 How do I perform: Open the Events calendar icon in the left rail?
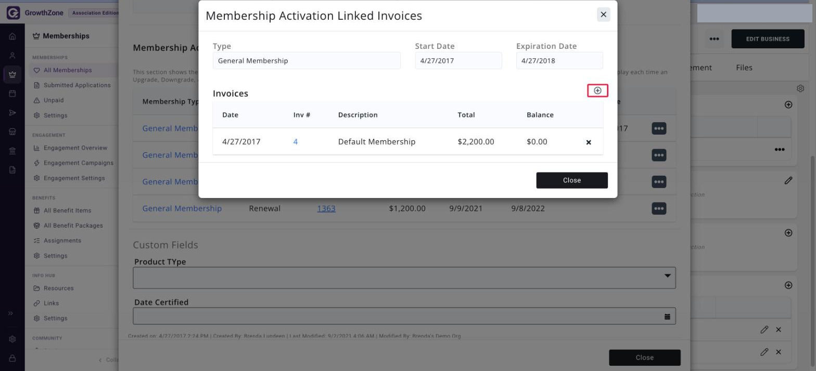(x=12, y=94)
